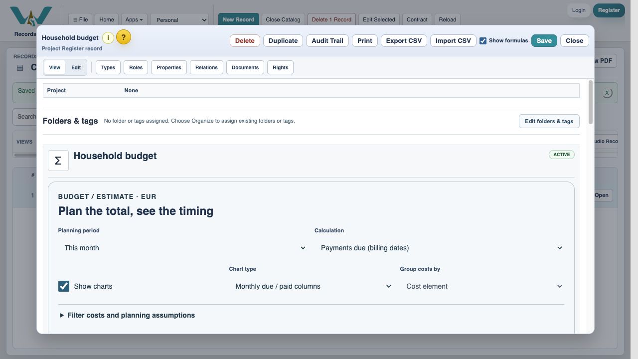Click the Reload toolbar button

(448, 20)
